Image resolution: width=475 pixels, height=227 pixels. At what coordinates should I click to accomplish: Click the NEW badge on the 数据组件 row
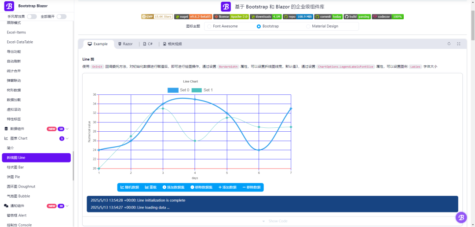coord(51,129)
